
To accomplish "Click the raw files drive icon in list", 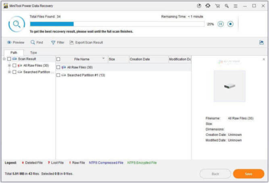I will coord(64,68).
